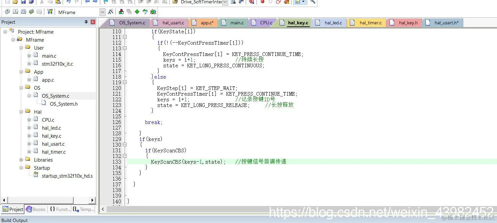Open the Temp... tab below the project tree
The width and height of the screenshot is (497, 223).
(84, 209)
